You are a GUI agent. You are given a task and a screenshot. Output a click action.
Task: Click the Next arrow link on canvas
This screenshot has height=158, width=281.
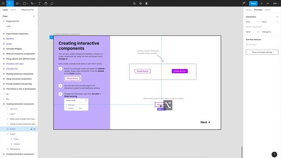205,122
